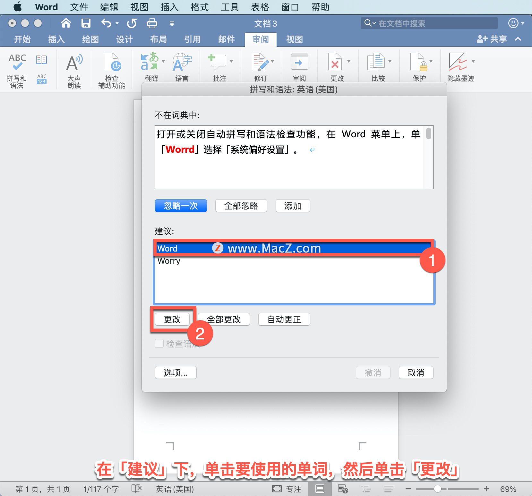This screenshot has height=496, width=532.
Task: Toggle the Check Grammar (检查语法) checkbox
Action: click(159, 343)
